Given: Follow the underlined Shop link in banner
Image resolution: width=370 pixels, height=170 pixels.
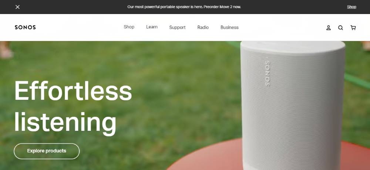Looking at the screenshot, I should tap(351, 7).
